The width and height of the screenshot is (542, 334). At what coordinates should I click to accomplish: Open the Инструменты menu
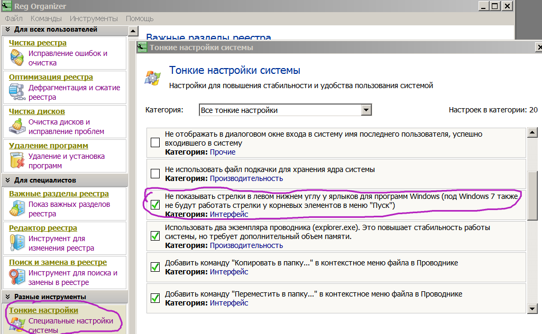[x=94, y=18]
